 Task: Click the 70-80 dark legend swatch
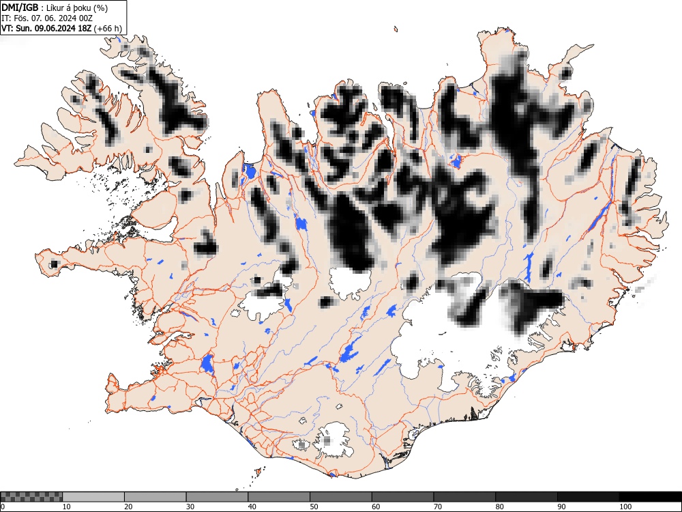464,496
